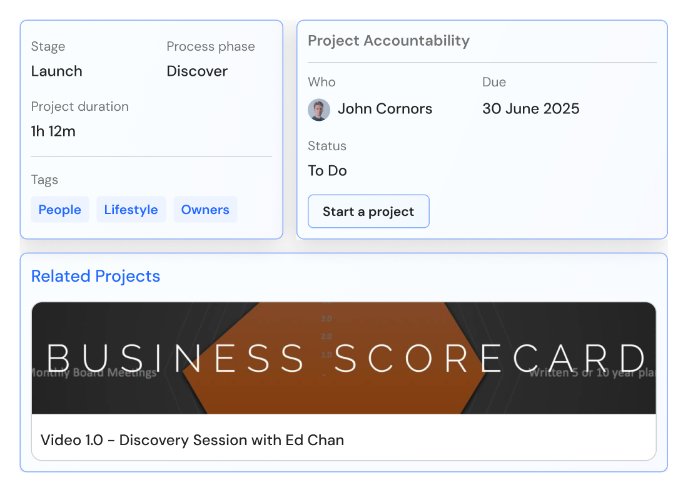The width and height of the screenshot is (688, 492).
Task: Click the Launch stage value
Action: [x=56, y=71]
